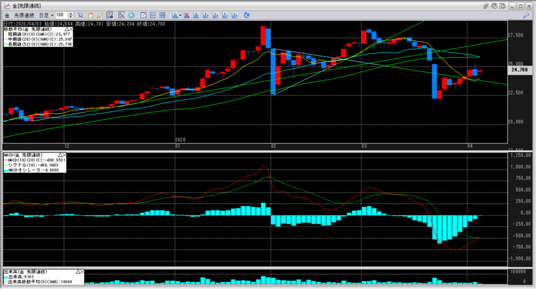Close the 出来高 volume panel
This screenshot has height=289, width=536.
click(81, 272)
